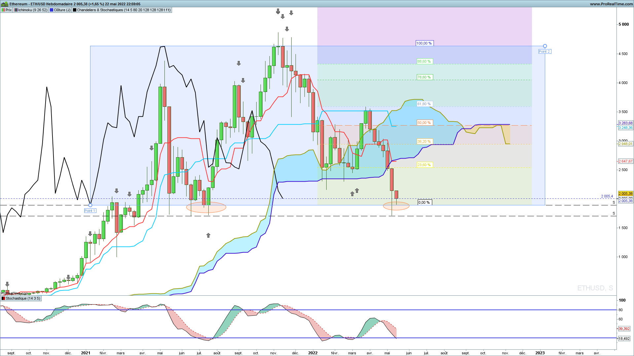The width and height of the screenshot is (634, 356).
Task: Select the 0,00 % Fibonacci level label
Action: (x=425, y=202)
